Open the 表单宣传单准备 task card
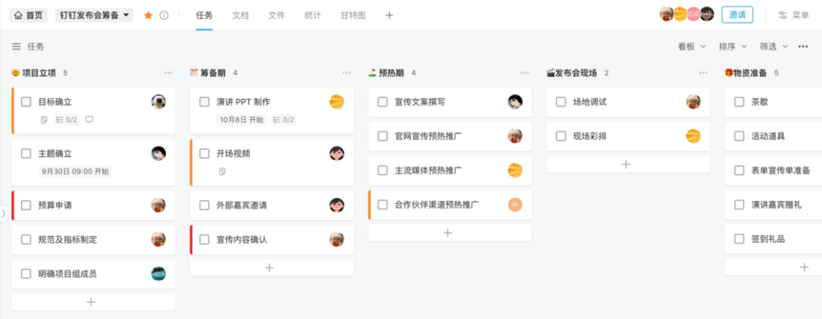The image size is (822, 319). point(773,171)
